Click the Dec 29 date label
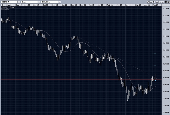 (83, 5)
